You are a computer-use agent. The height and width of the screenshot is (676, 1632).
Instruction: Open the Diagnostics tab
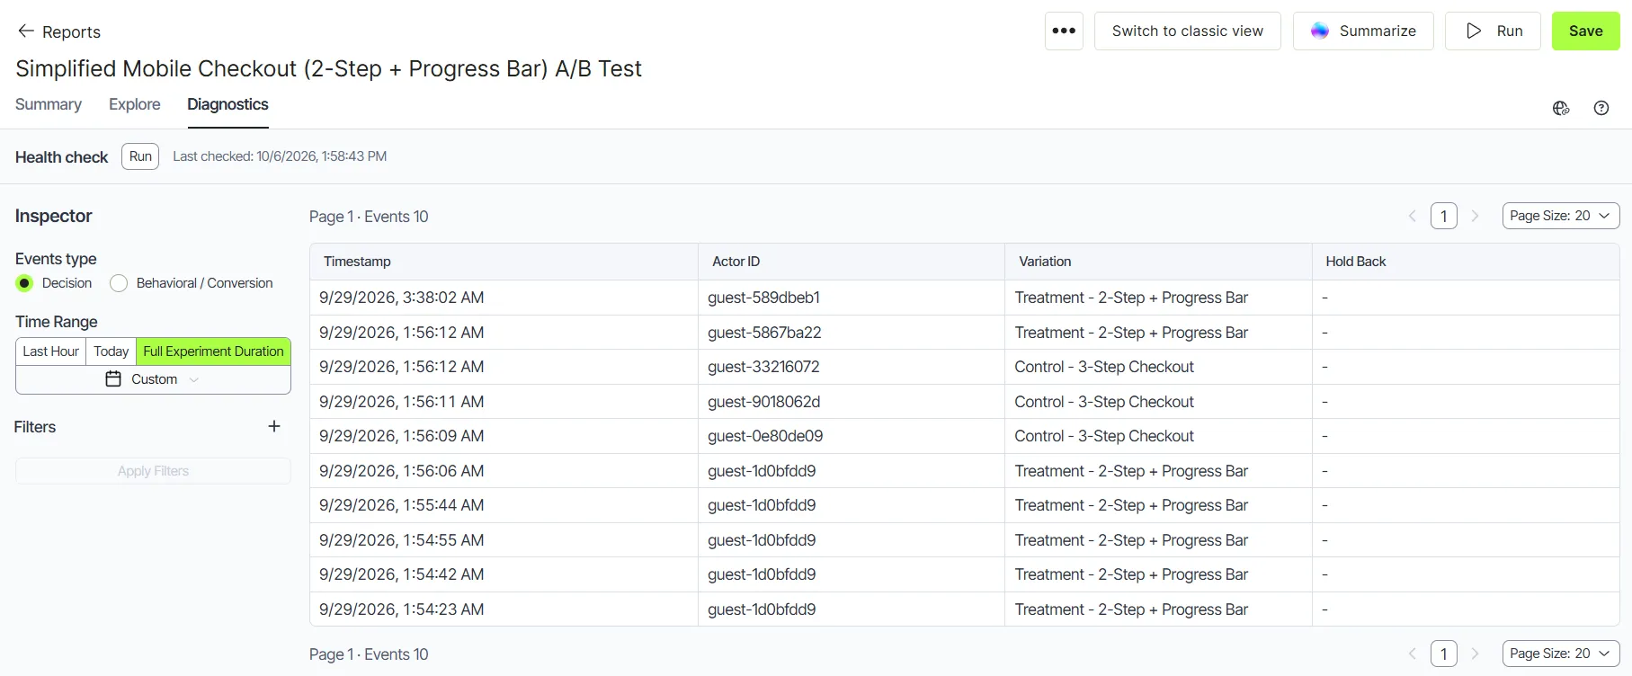click(x=227, y=104)
